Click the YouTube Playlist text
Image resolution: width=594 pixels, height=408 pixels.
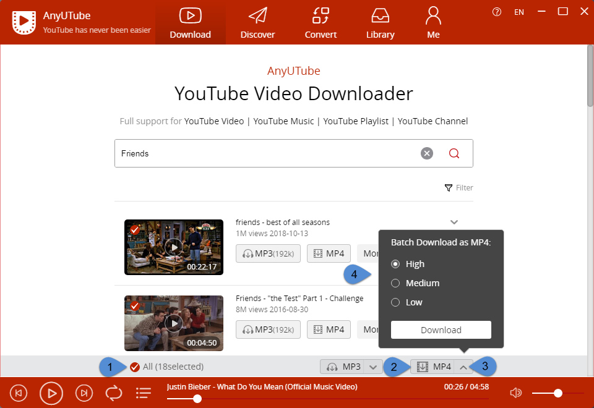[356, 121]
